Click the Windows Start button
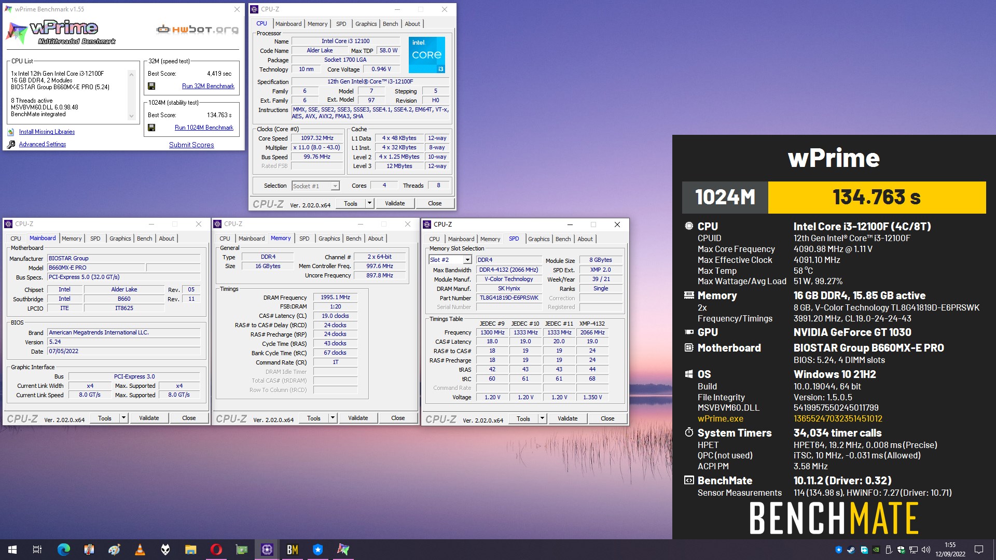 (12, 550)
